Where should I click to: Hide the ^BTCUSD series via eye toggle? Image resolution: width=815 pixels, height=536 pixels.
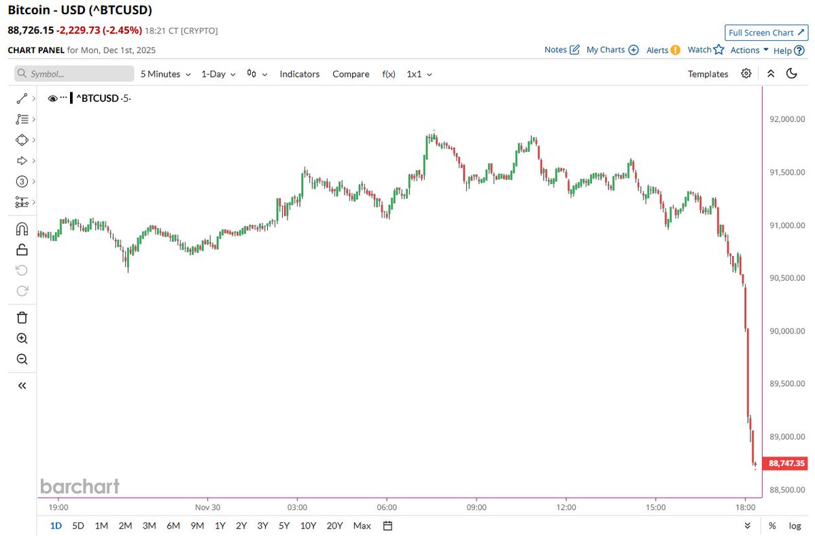53,98
